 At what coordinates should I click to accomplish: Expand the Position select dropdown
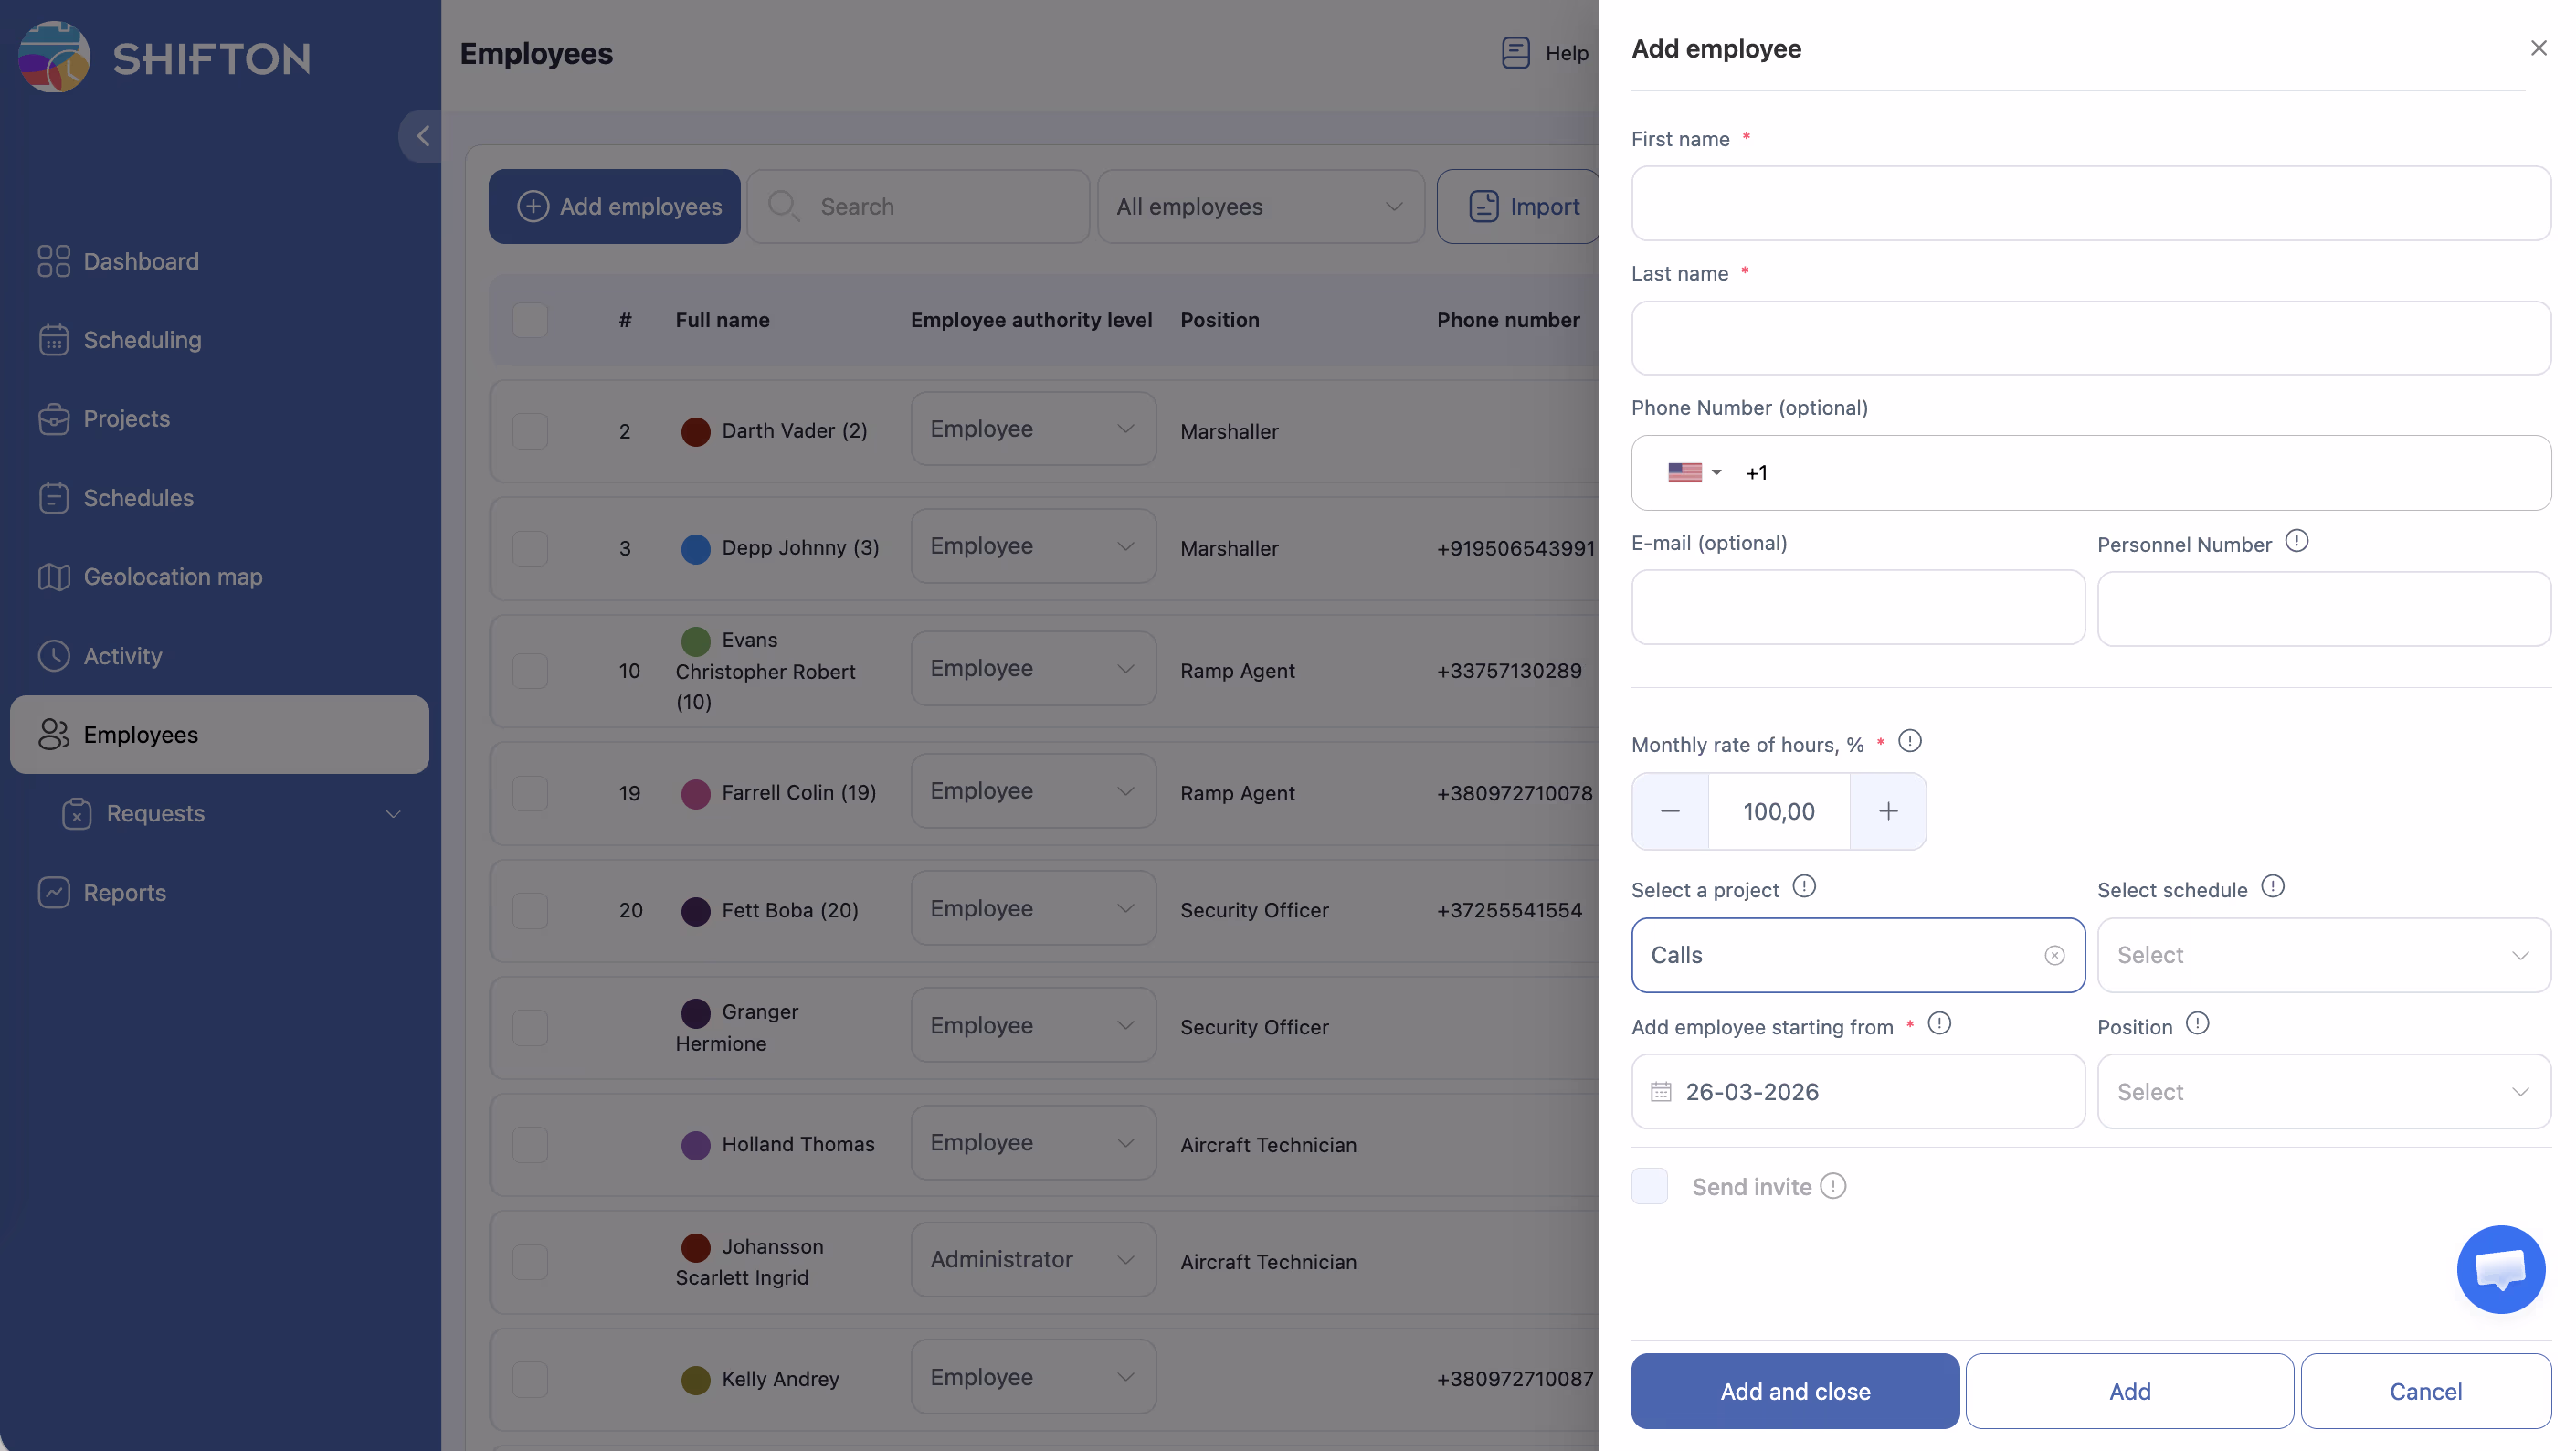(2323, 1091)
